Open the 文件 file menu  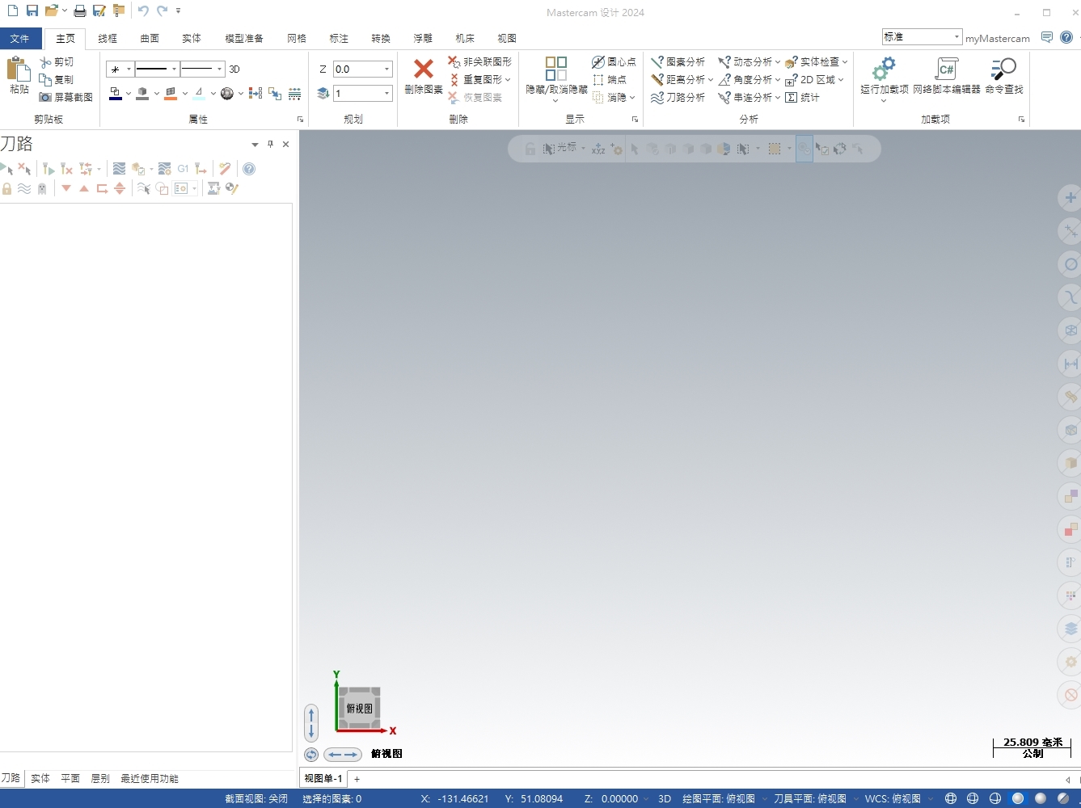[x=20, y=38]
